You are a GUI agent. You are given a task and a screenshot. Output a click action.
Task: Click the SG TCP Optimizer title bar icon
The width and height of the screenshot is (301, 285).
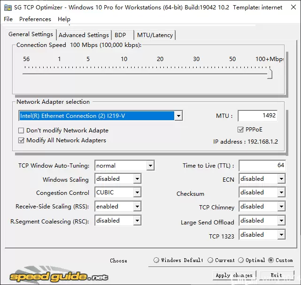coord(8,8)
